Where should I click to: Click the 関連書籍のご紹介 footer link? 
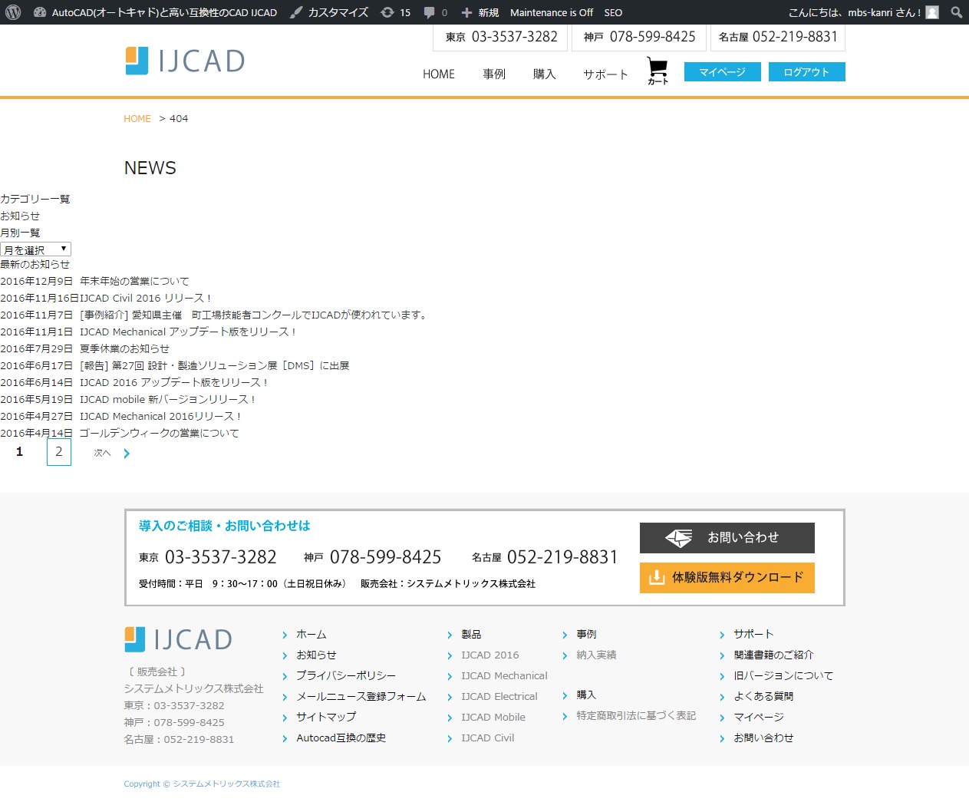pos(774,655)
